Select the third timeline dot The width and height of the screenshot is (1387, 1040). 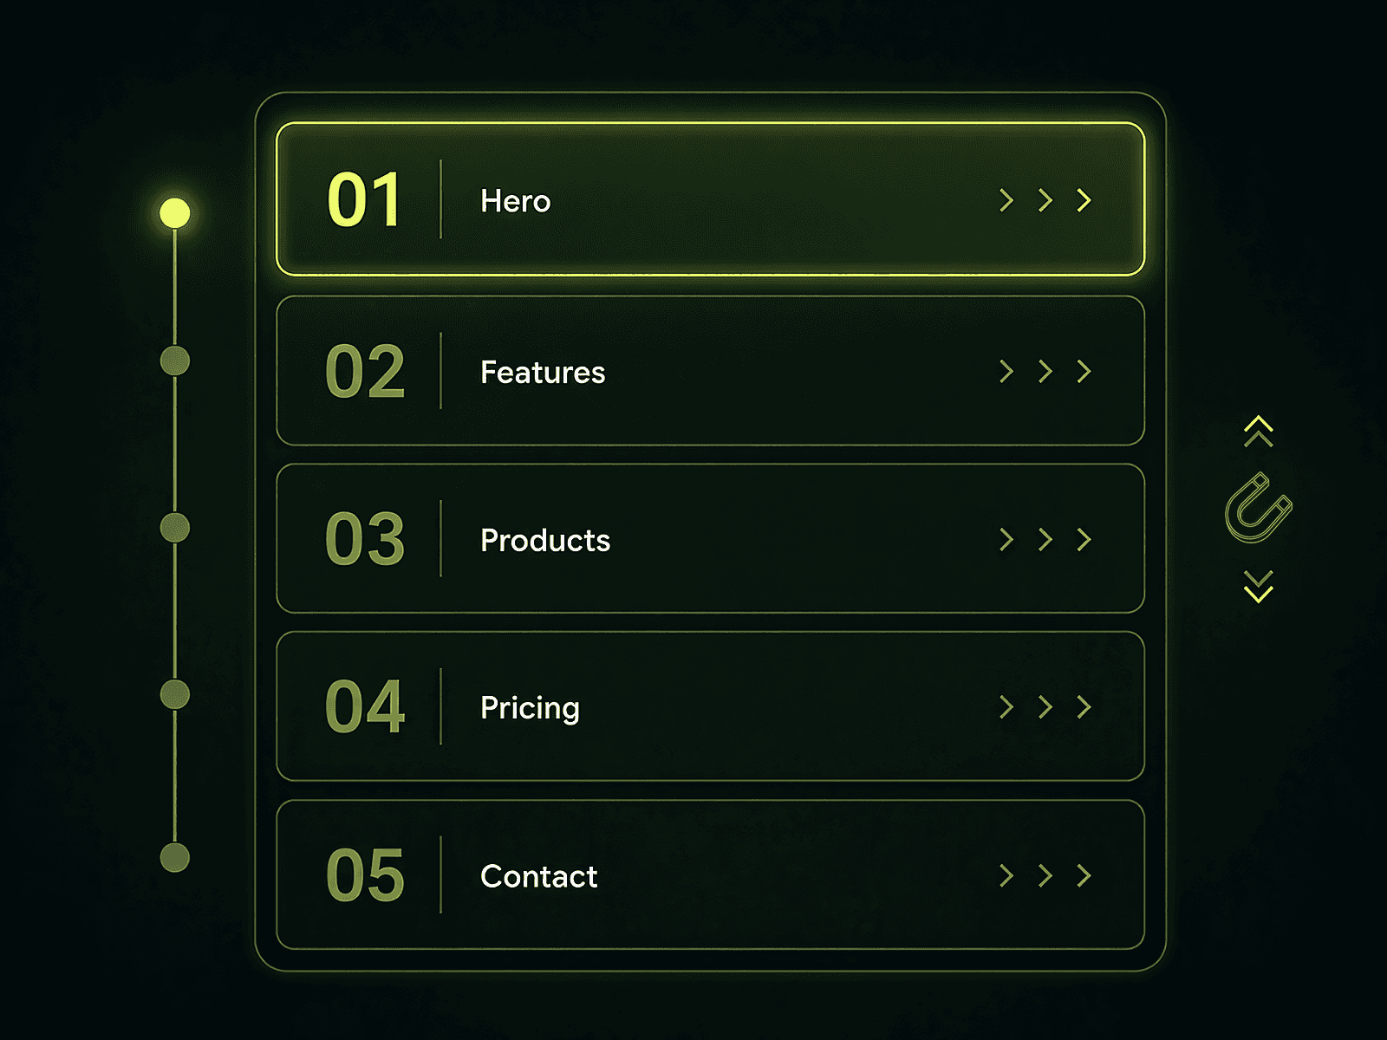(x=175, y=527)
